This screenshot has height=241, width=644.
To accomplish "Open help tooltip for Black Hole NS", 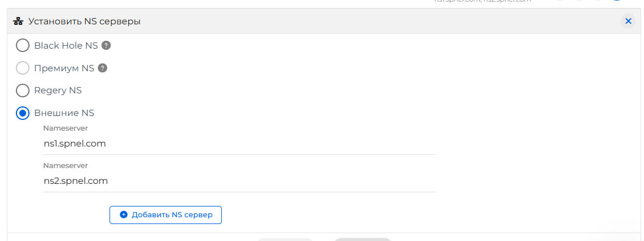I will pos(106,45).
